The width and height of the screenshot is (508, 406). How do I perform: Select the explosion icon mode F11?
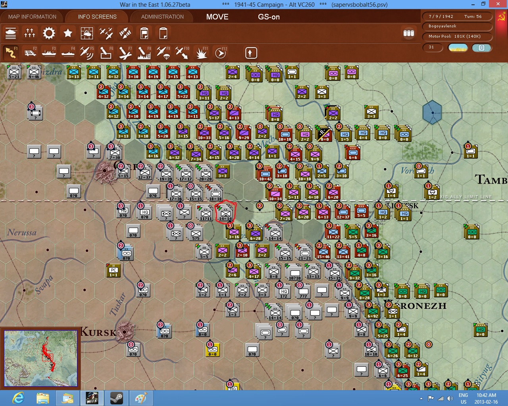click(x=201, y=53)
